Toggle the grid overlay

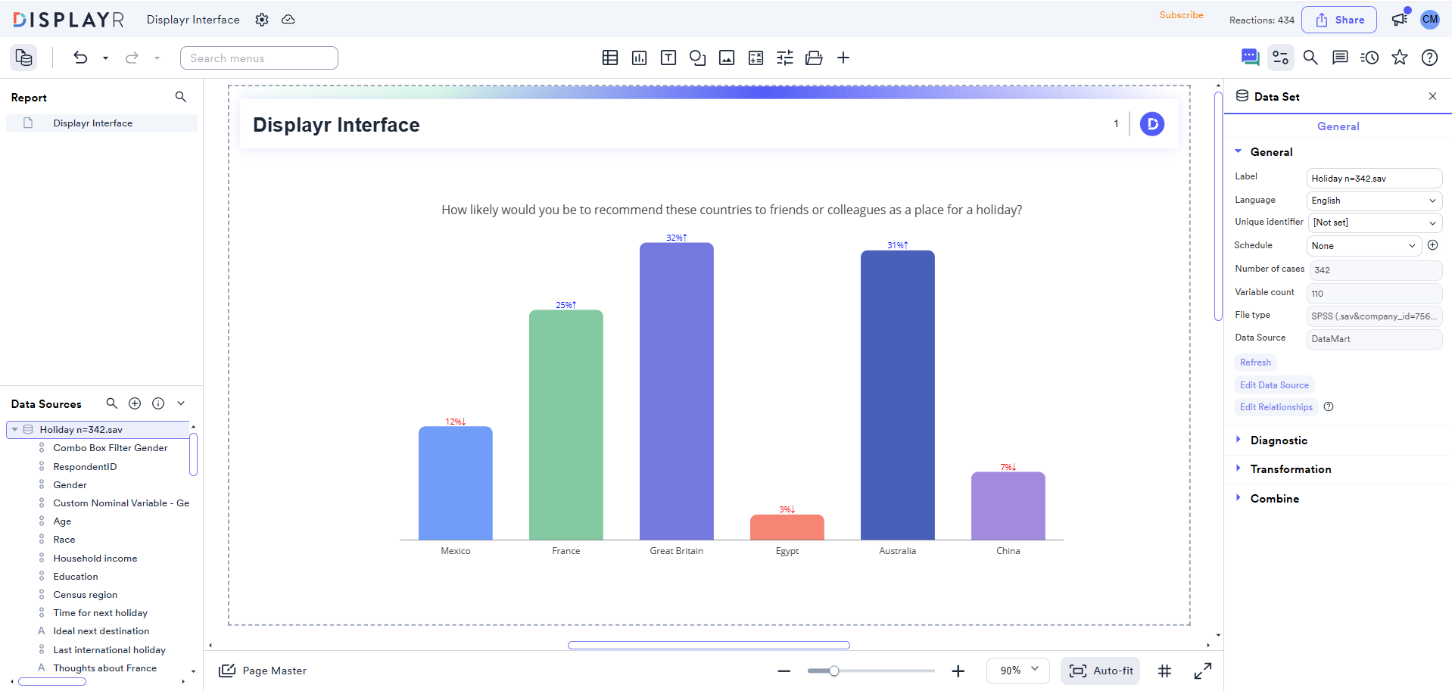[1165, 671]
